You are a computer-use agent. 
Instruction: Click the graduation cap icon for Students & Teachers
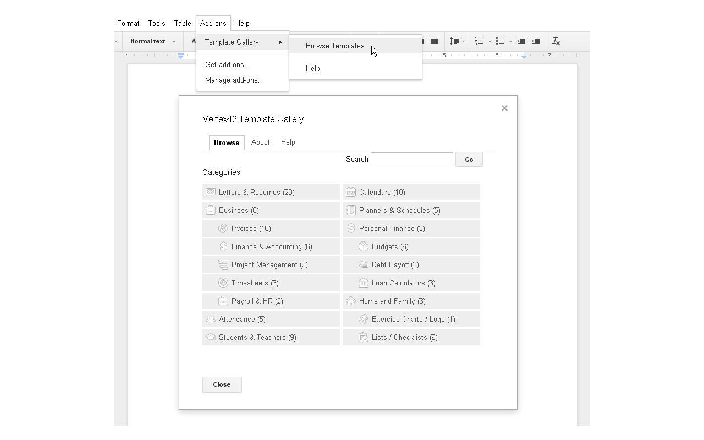click(211, 337)
